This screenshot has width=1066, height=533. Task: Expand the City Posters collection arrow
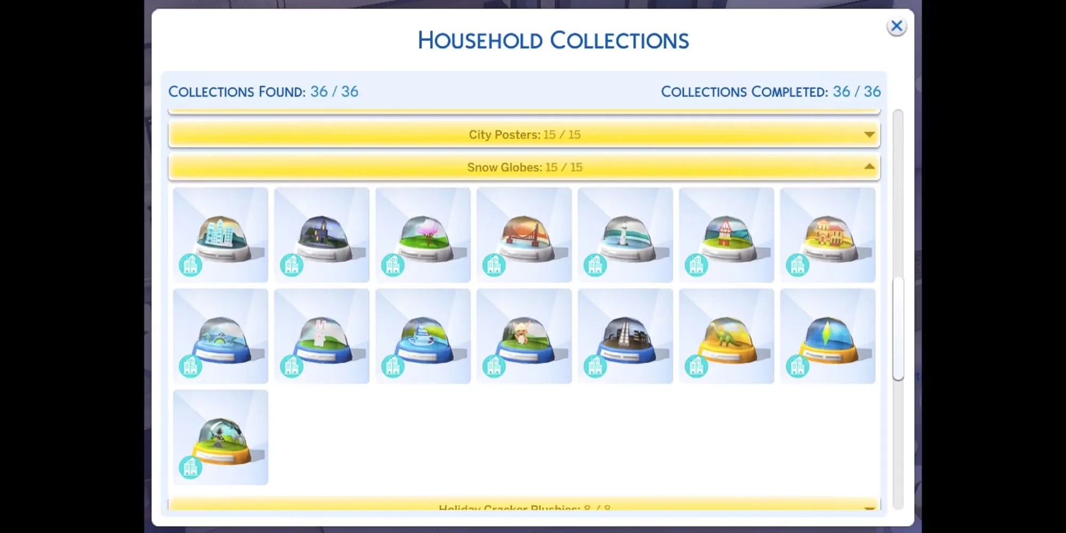tap(869, 134)
